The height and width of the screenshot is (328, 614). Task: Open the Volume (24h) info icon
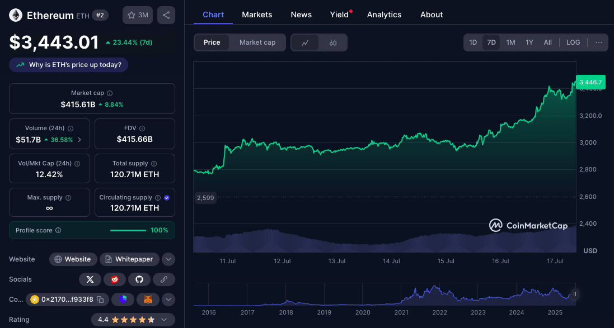coord(71,128)
